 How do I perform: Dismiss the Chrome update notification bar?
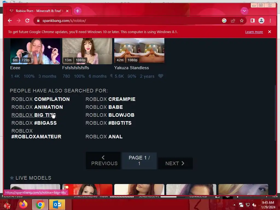269,32
